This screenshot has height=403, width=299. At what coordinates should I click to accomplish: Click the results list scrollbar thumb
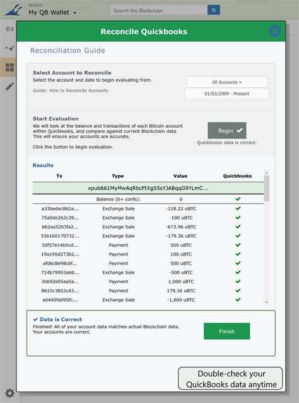(266, 189)
